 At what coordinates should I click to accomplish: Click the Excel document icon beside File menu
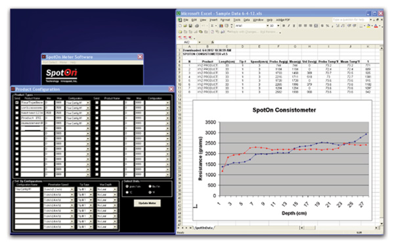click(x=180, y=20)
